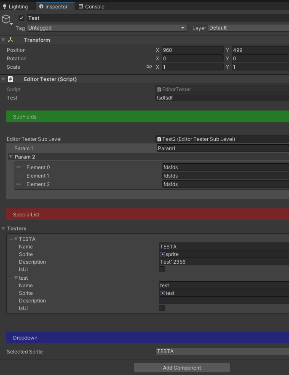The width and height of the screenshot is (289, 375).
Task: Click the Element 0 drag handle
Action: coord(19,167)
